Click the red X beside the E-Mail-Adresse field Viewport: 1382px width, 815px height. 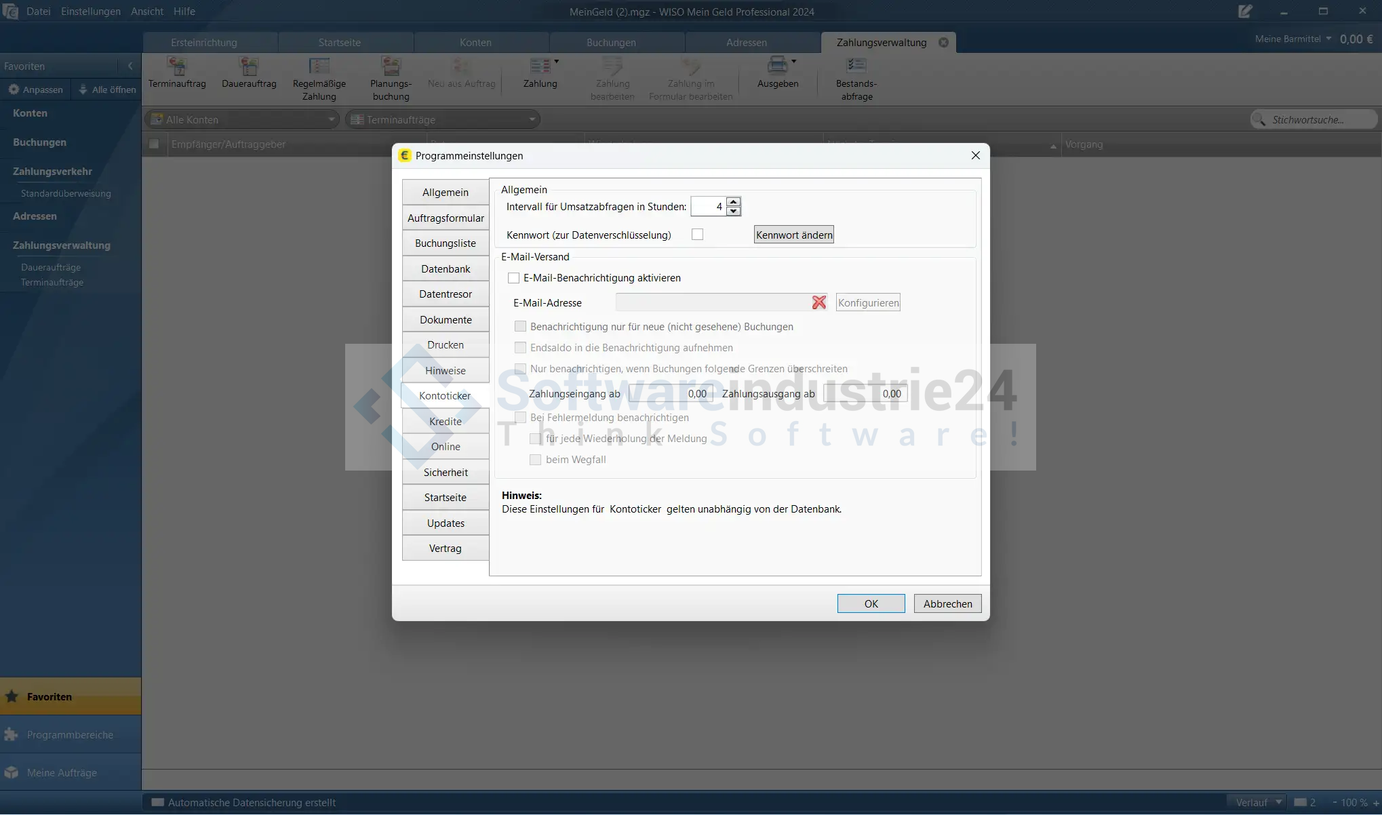[x=819, y=303]
